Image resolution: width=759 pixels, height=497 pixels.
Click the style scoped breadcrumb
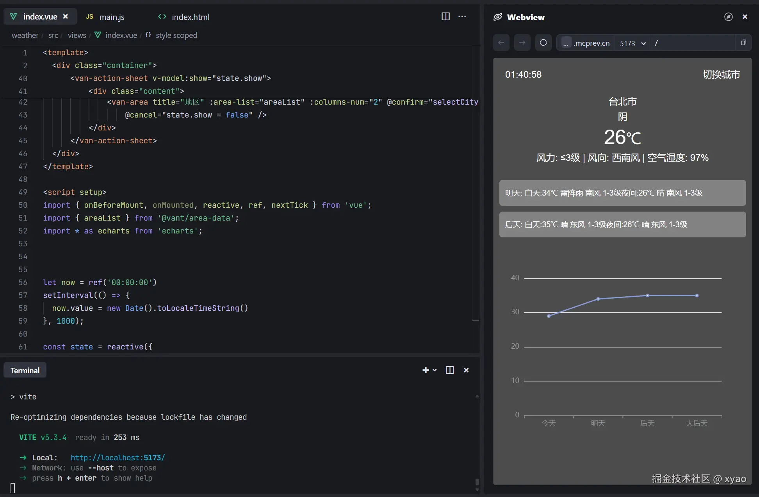tap(176, 35)
